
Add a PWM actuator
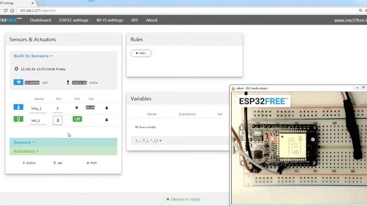92,163
